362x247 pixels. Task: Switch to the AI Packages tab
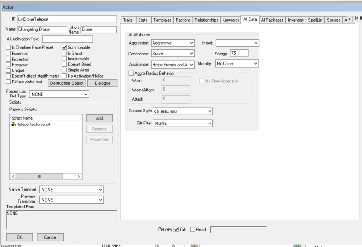click(x=272, y=20)
